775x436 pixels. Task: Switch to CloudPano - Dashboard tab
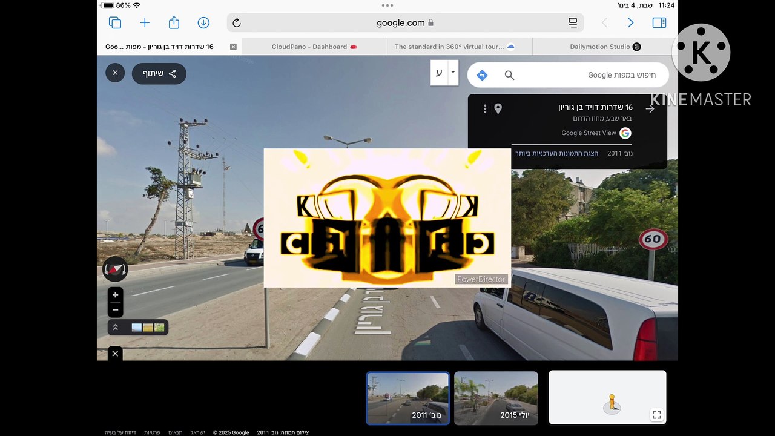[314, 47]
